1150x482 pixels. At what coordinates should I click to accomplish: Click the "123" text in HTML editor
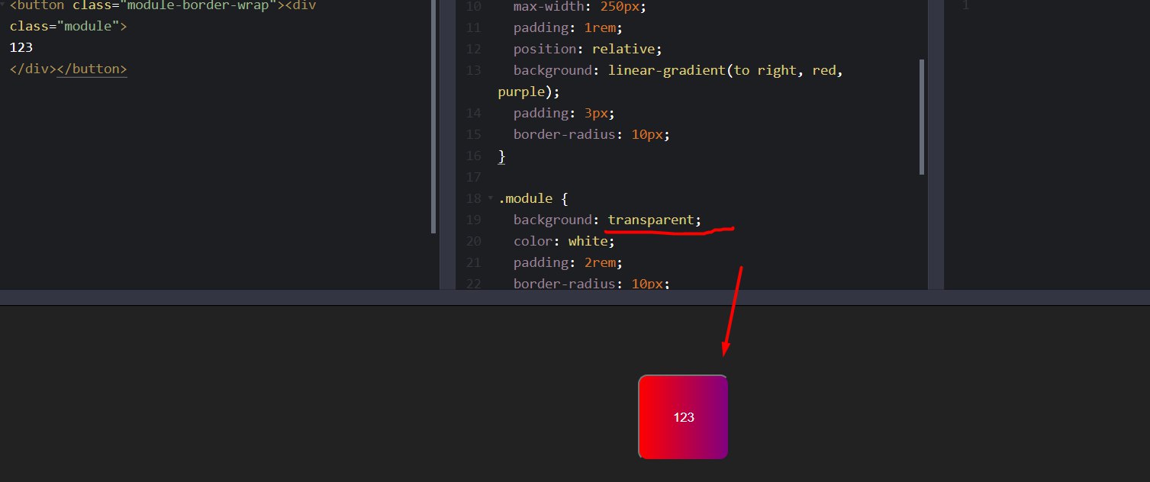[21, 47]
